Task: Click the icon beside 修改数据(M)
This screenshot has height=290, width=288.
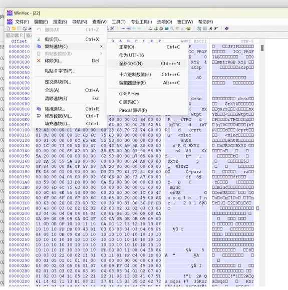Action: pyautogui.click(x=39, y=116)
